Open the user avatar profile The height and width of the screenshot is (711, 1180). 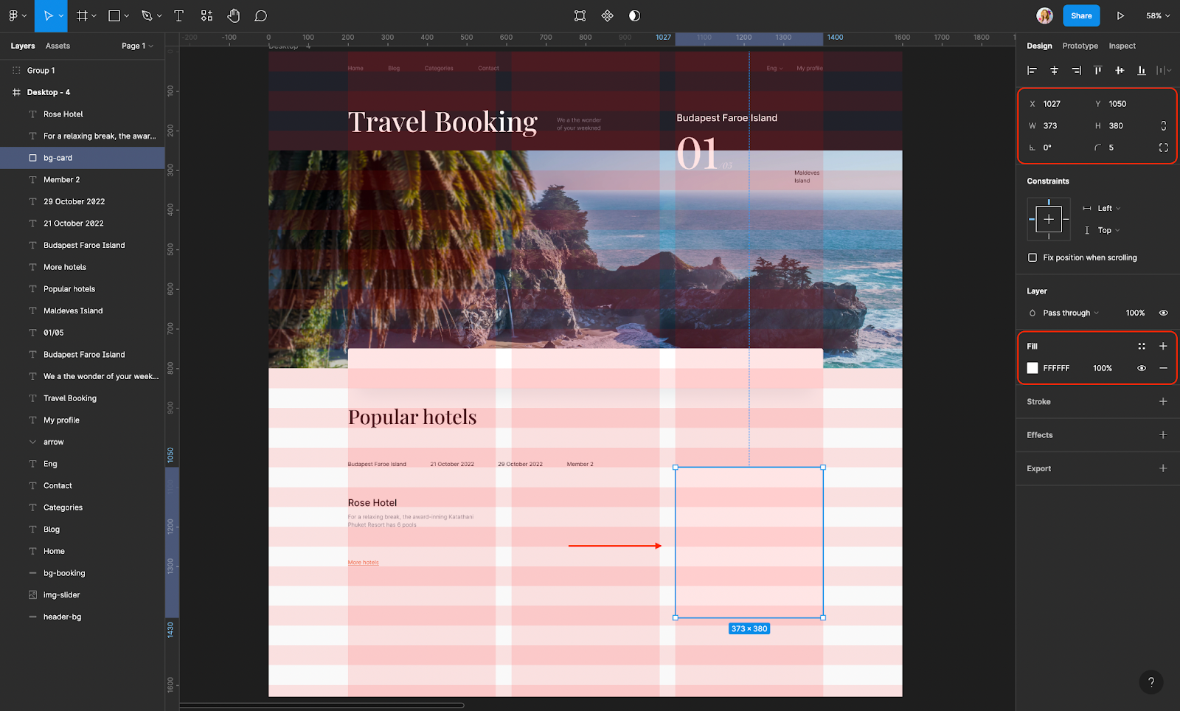point(1044,15)
